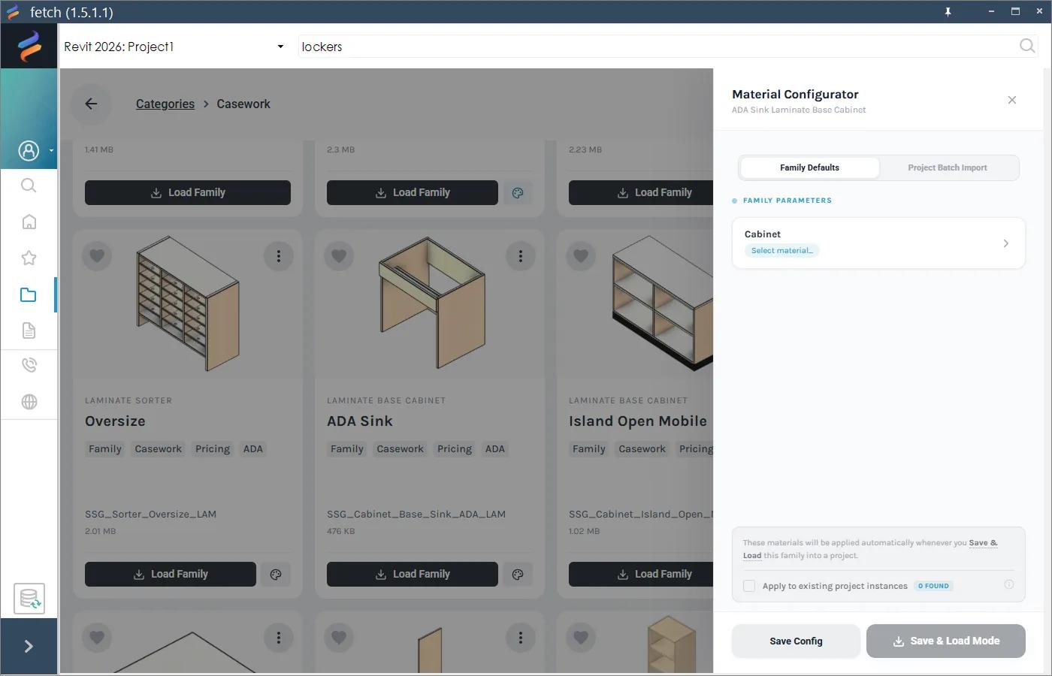
Task: Click the Save & Load Mode button
Action: coord(946,641)
